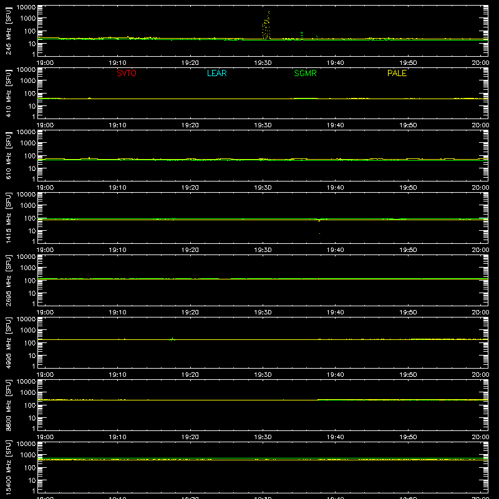Click 19:30 label under the 245 MHz plot
This screenshot has width=499, height=499.
click(x=263, y=63)
